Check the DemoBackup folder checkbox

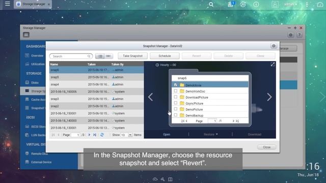point(175,115)
